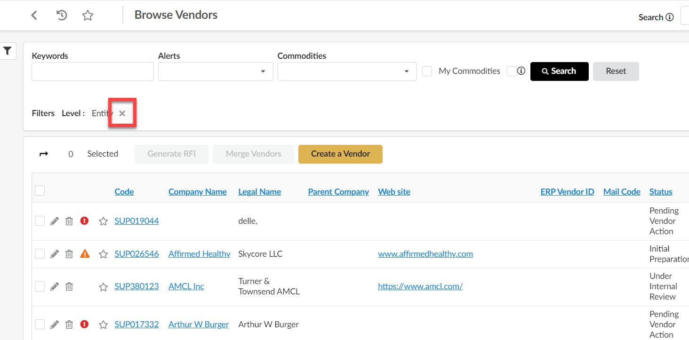This screenshot has height=340, width=689.
Task: Click the Skycore LLC legal name
Action: click(x=260, y=254)
